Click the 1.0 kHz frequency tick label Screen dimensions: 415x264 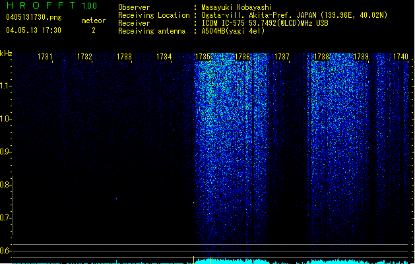5,119
